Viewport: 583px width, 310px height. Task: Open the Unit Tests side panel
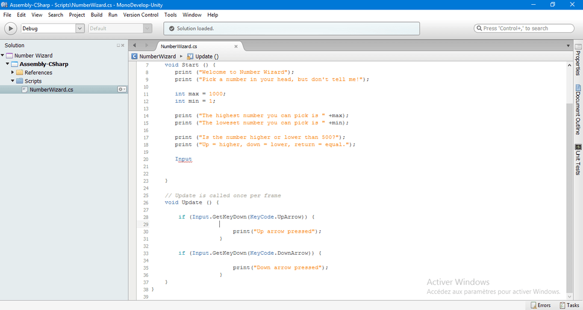tap(578, 159)
